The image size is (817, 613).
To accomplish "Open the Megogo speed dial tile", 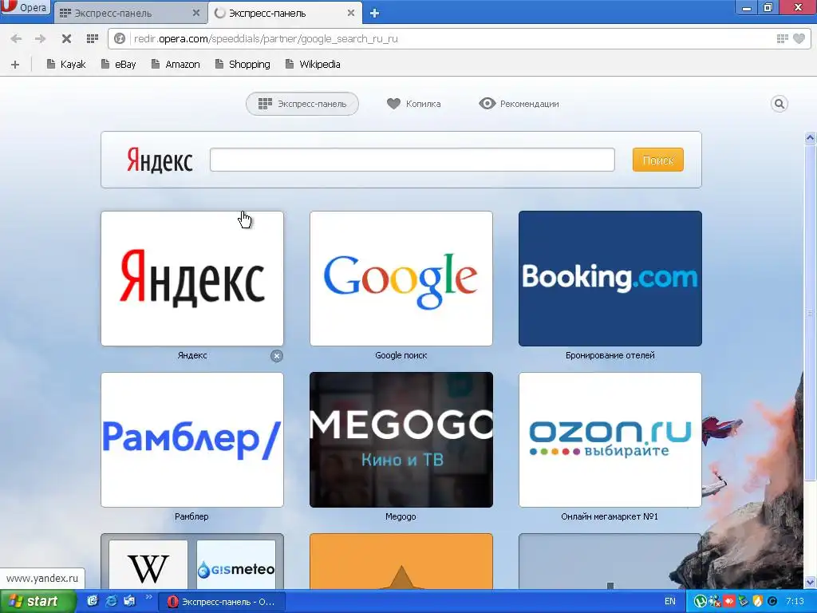I will (x=401, y=440).
